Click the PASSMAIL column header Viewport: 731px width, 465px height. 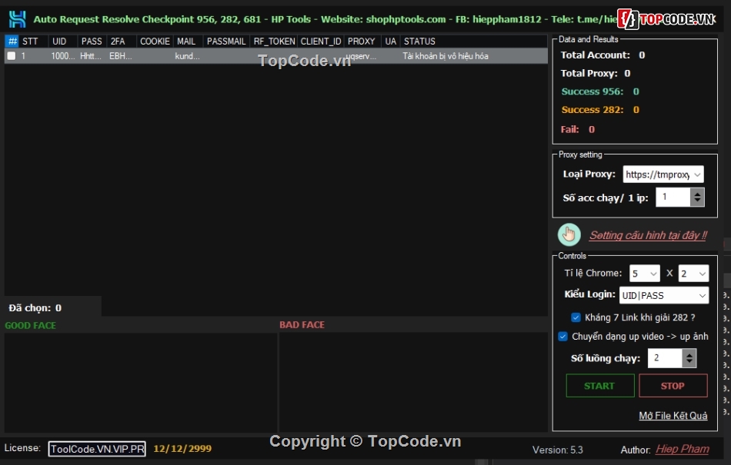coord(226,41)
